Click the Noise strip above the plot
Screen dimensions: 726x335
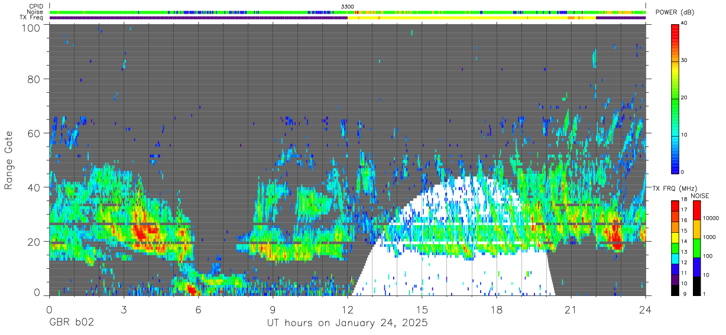pos(347,12)
